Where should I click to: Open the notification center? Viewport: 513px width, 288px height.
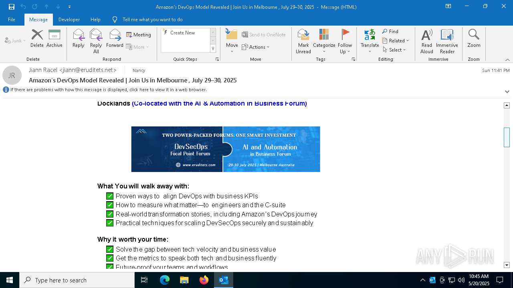coord(500,280)
